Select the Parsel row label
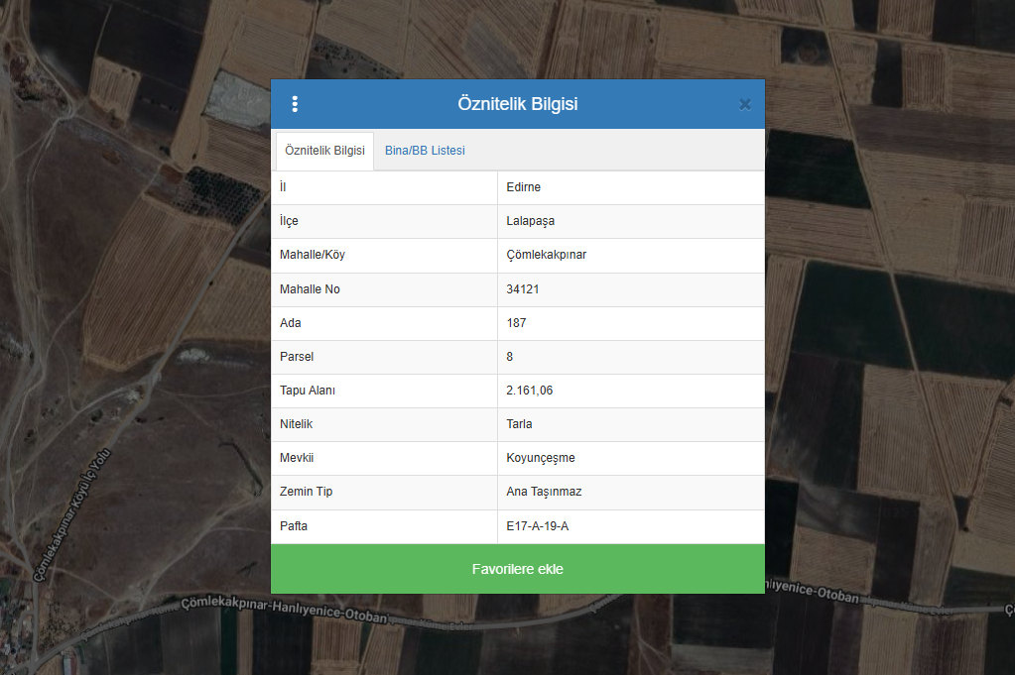The image size is (1015, 675). click(x=297, y=357)
